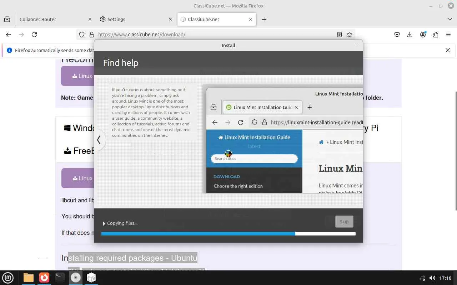Click the installer file copying progress bar
The image size is (457, 285).
228,234
